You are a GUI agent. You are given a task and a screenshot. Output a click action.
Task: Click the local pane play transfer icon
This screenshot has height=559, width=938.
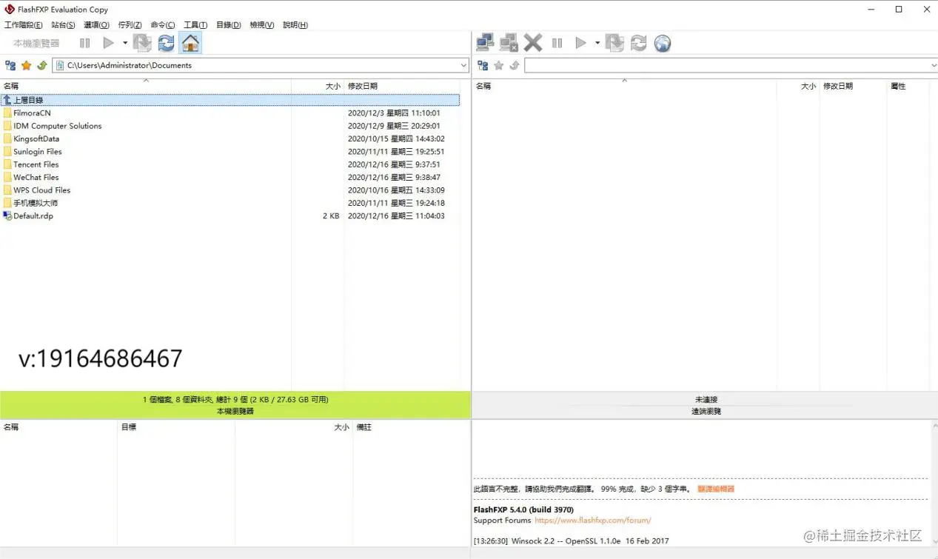click(109, 43)
